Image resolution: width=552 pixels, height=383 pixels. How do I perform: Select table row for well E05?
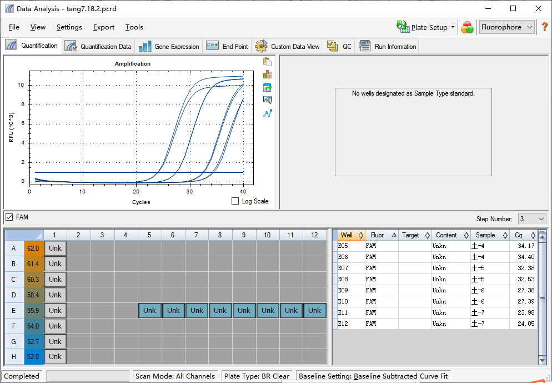(435, 246)
